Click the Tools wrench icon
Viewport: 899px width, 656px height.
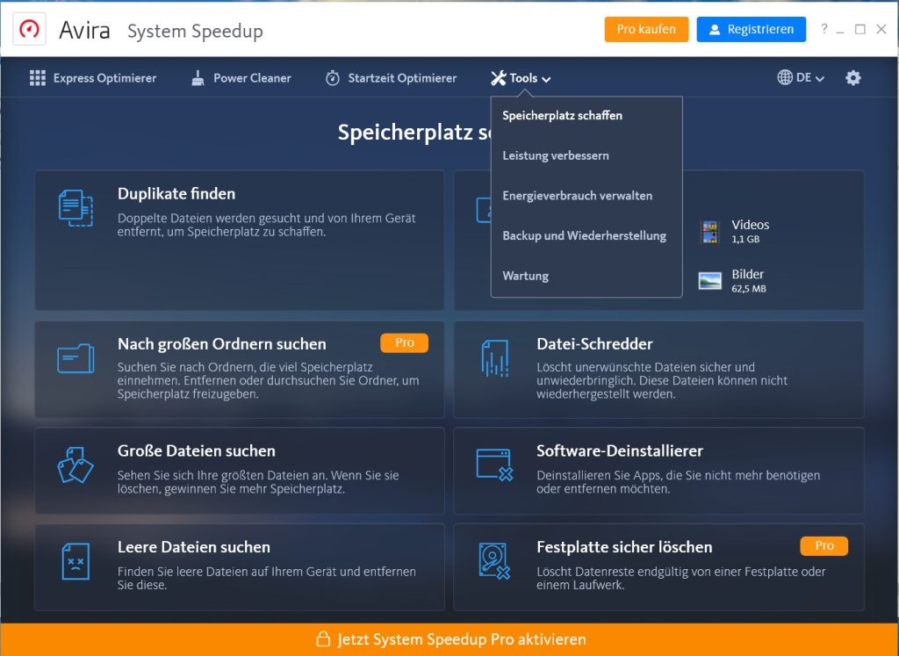(x=499, y=78)
